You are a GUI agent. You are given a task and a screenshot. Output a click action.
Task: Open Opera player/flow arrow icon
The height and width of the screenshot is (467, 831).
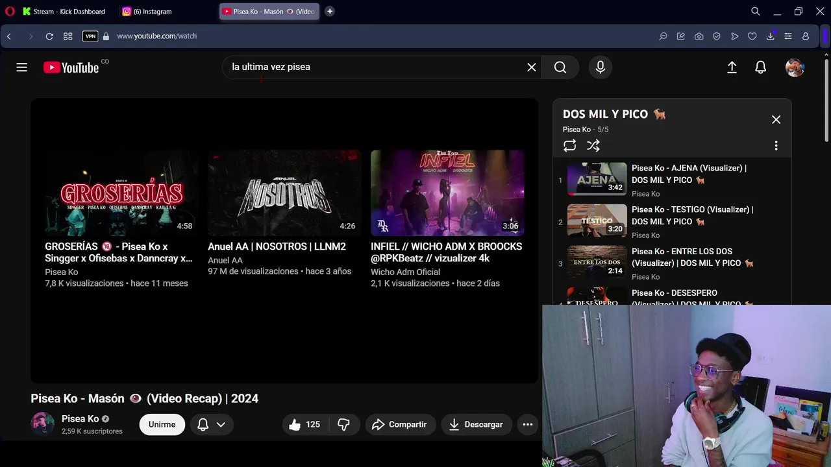pyautogui.click(x=734, y=36)
